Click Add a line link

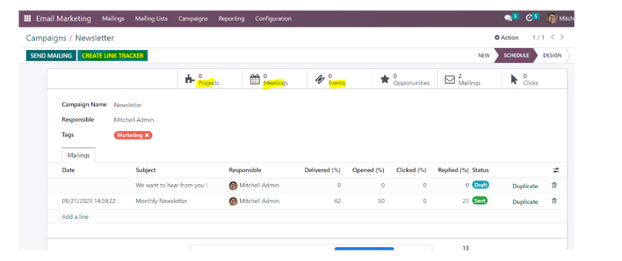75,217
